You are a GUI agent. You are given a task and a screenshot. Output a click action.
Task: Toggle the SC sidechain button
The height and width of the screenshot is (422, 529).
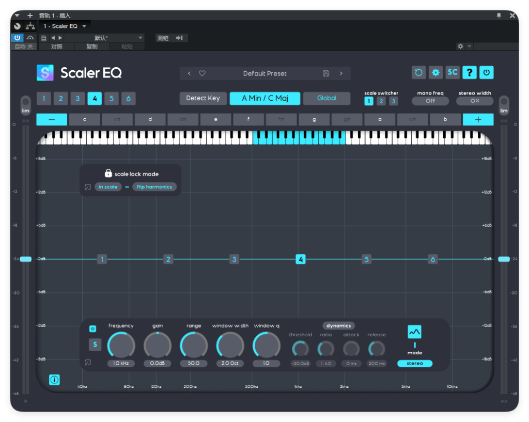coord(453,72)
